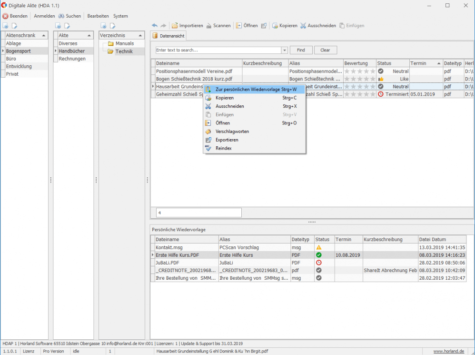
Task: Select the Kontakt.msg row in Persönliche Wiedervorlage
Action: (x=309, y=247)
